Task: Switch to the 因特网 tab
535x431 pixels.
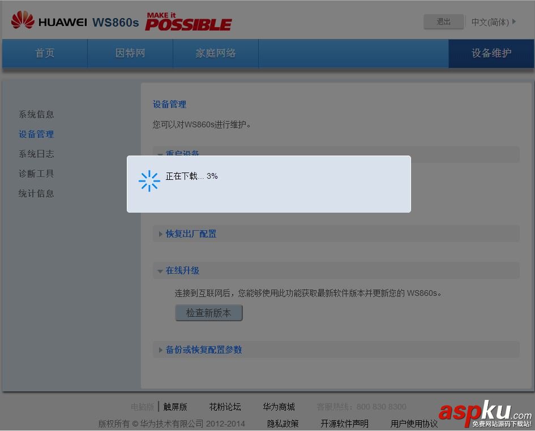Action: [130, 53]
